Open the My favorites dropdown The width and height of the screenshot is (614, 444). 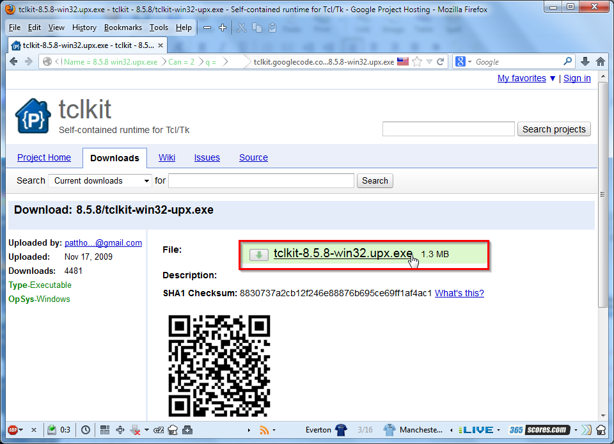tap(527, 78)
